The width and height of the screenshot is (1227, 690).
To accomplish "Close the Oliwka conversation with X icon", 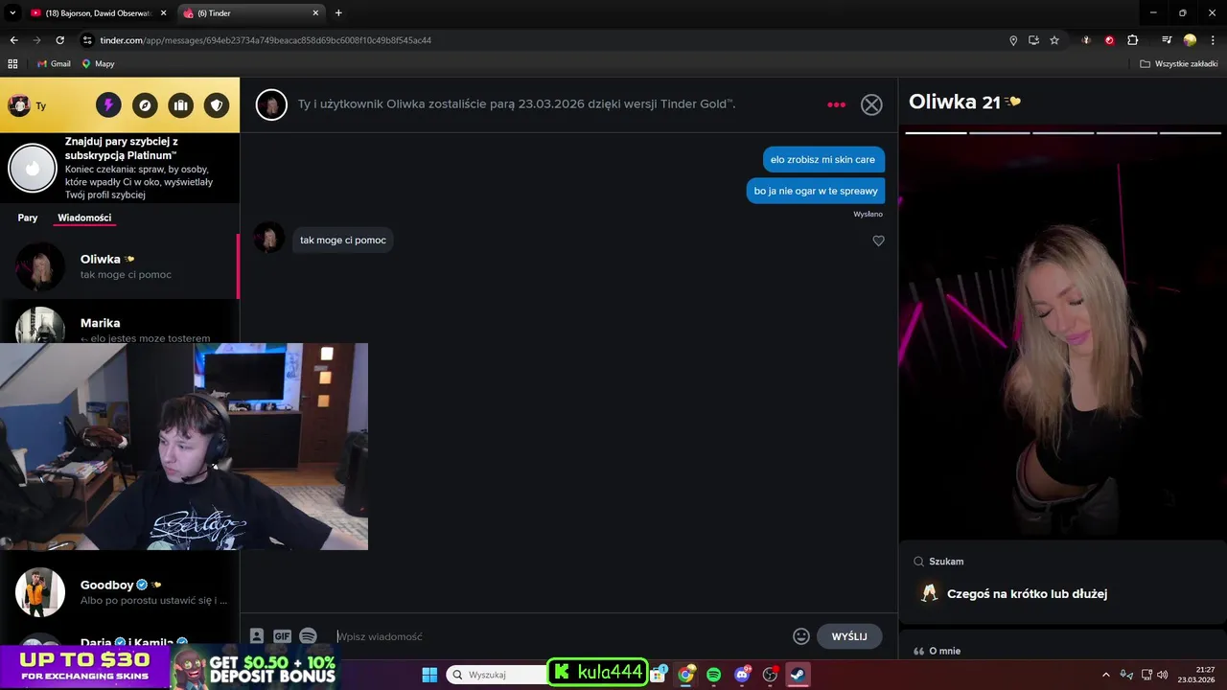I will [871, 104].
